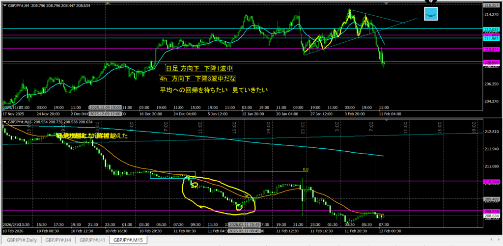Image resolution: width=503 pixels, height=246 pixels.
Task: Click the 2025.12.09 19:00 date marker
Action: click(105, 107)
